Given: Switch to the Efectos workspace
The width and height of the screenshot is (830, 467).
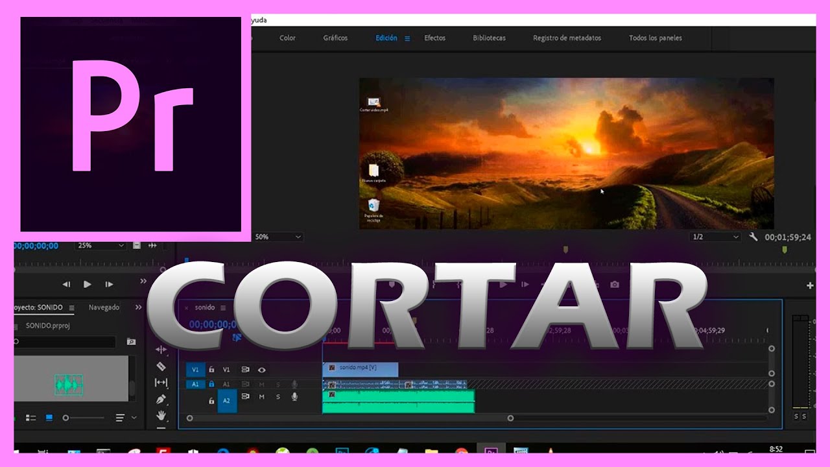Looking at the screenshot, I should point(434,38).
